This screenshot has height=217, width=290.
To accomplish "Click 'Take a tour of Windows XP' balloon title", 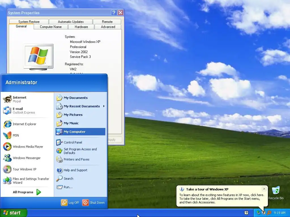I will 207,189.
